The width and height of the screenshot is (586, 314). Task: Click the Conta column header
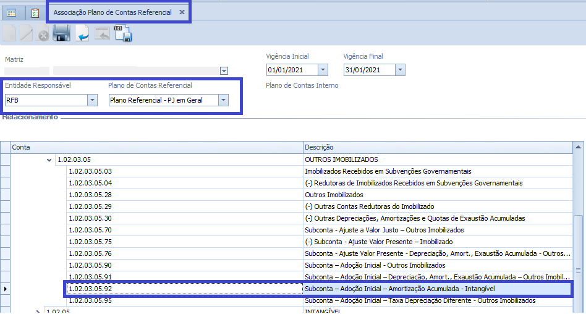[156, 147]
